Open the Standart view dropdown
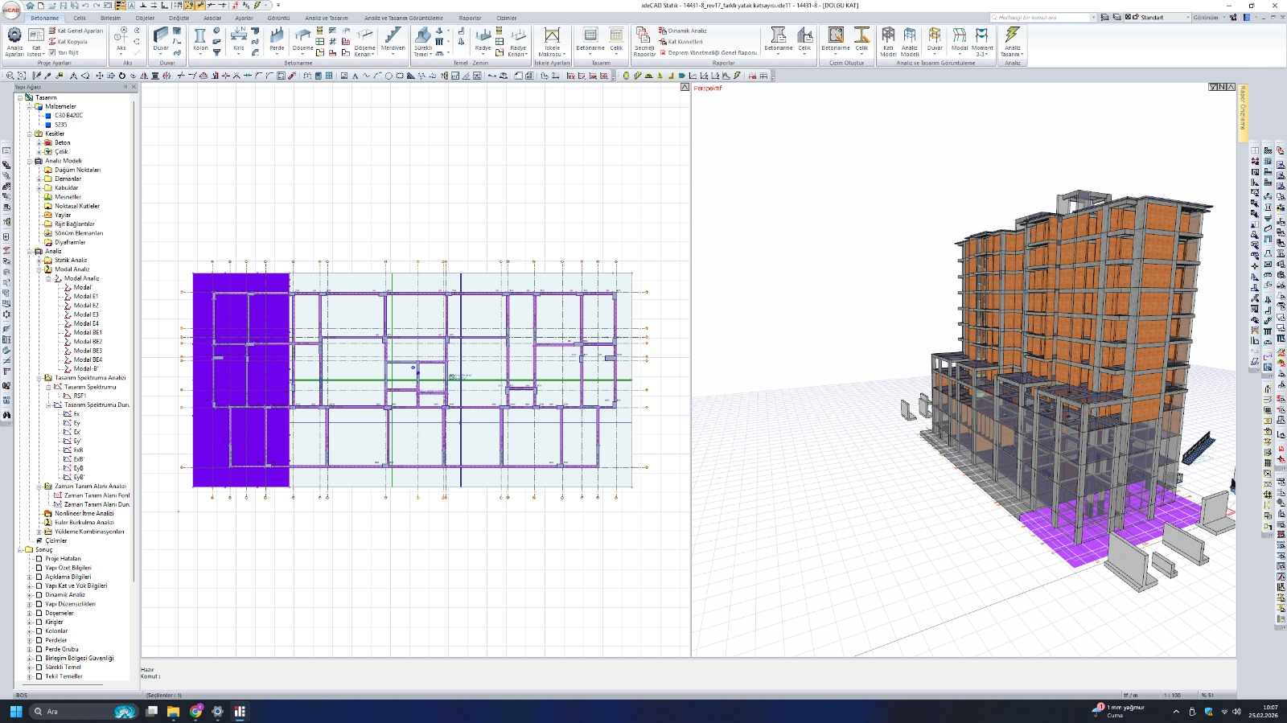Viewport: 1287px width, 723px height. point(1187,17)
